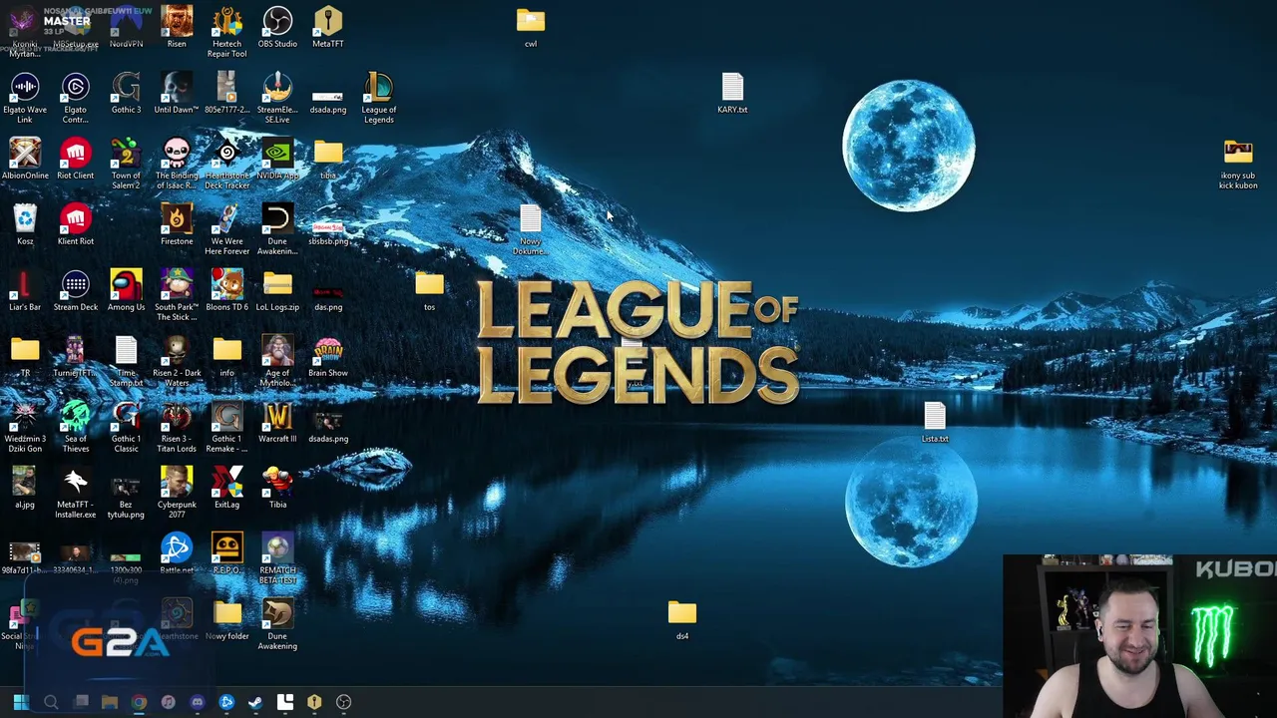Select the Gothic 1 Remake shortcut
This screenshot has width=1277, height=718.
(226, 427)
